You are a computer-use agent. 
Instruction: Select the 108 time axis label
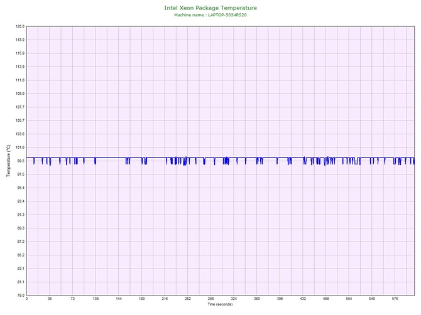(96, 299)
